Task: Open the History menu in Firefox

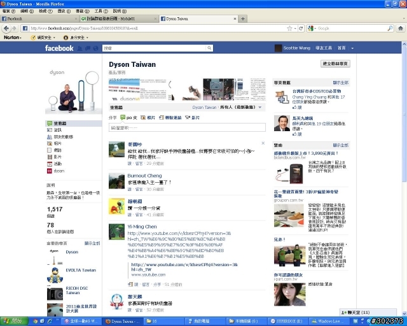Action: [64, 11]
